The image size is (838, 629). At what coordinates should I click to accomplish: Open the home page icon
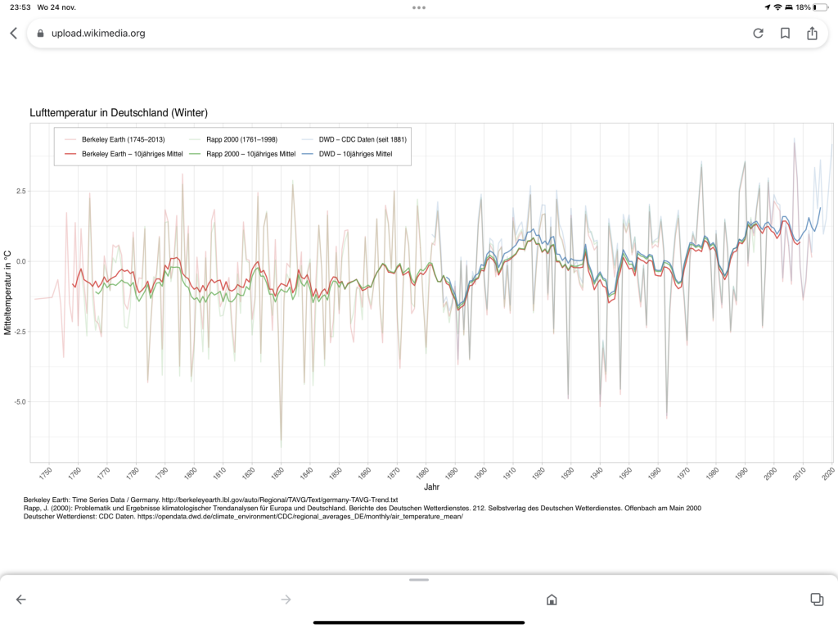click(x=552, y=600)
